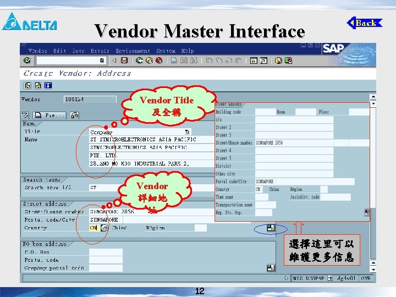Viewport: 396px width, 297px height.
Task: Click the Save diskette icon
Action: coord(124,61)
